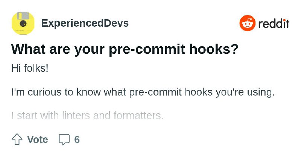The width and height of the screenshot is (301, 158).
Task: Click the upvote arrow icon
Action: point(17,140)
